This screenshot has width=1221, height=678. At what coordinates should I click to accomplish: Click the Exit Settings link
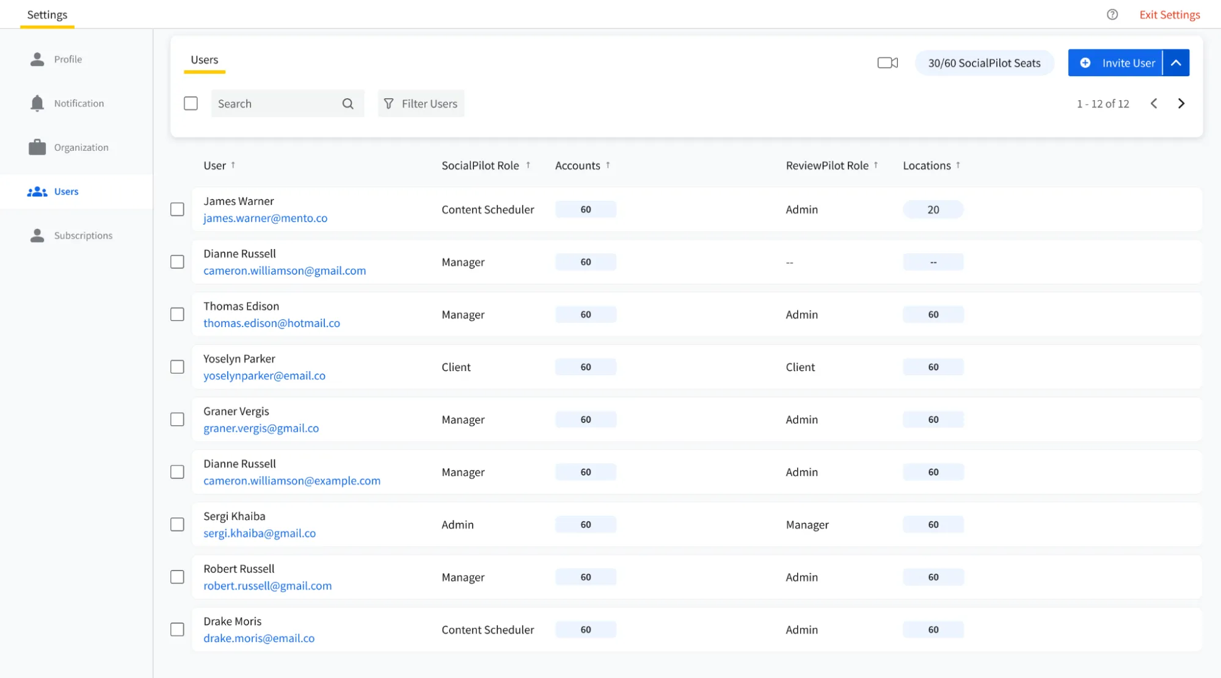click(1169, 15)
